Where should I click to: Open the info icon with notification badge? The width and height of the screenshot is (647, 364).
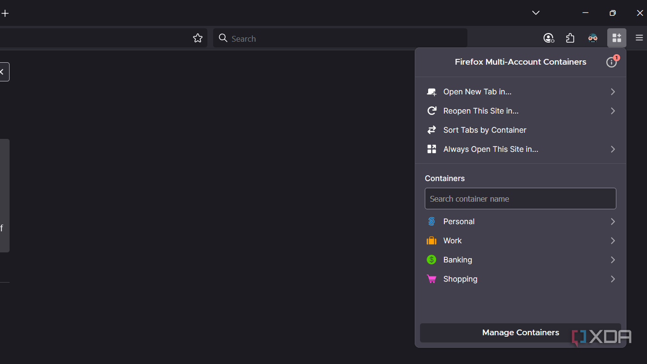(x=612, y=62)
